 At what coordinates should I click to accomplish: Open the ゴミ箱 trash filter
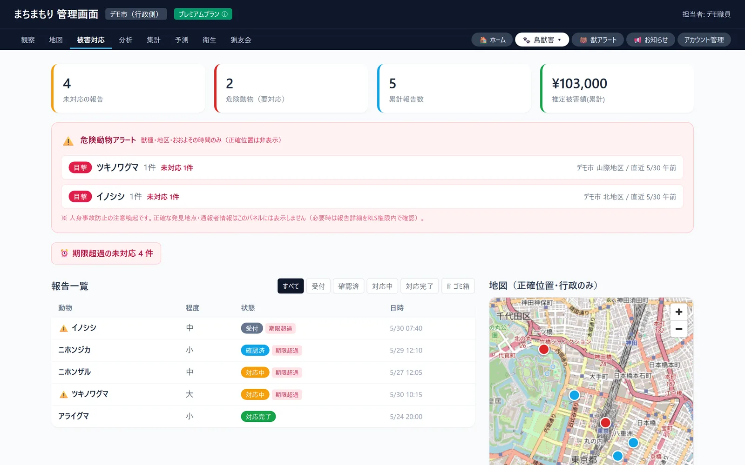tap(458, 286)
